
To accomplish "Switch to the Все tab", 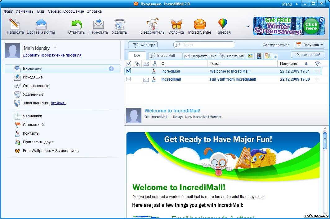I will [x=137, y=56].
